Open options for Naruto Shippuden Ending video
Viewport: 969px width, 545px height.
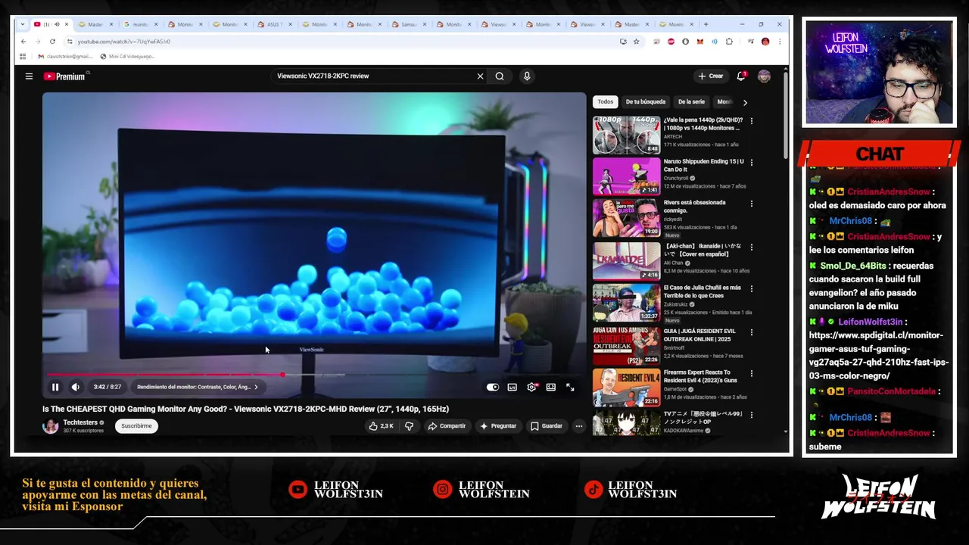tap(752, 162)
